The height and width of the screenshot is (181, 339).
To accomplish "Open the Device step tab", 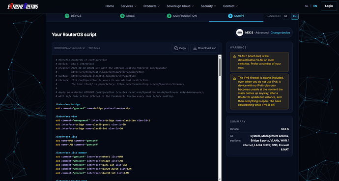I will (73, 16).
